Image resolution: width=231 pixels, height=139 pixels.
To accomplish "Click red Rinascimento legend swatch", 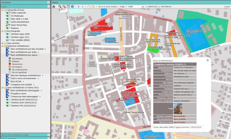I will pyautogui.click(x=10, y=64).
